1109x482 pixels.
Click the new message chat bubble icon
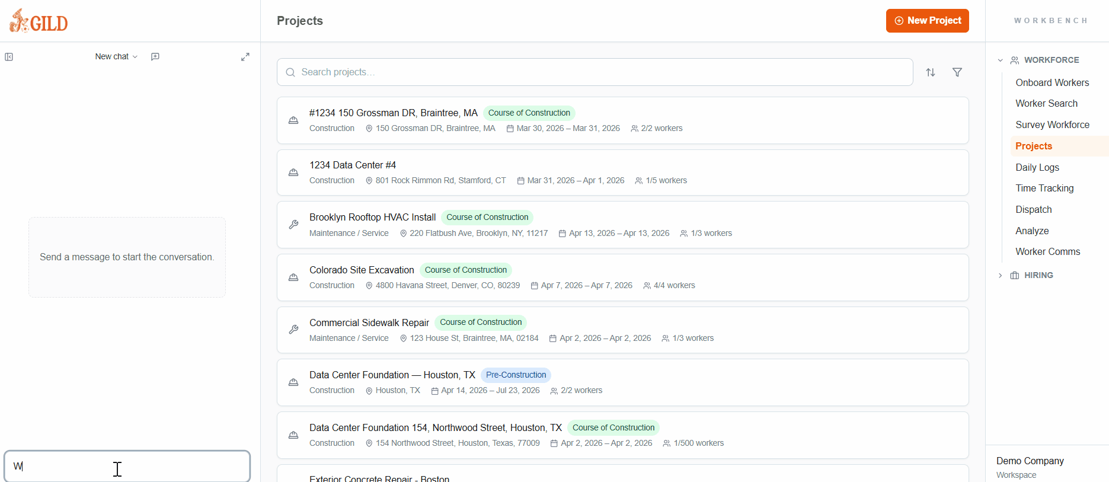(155, 57)
